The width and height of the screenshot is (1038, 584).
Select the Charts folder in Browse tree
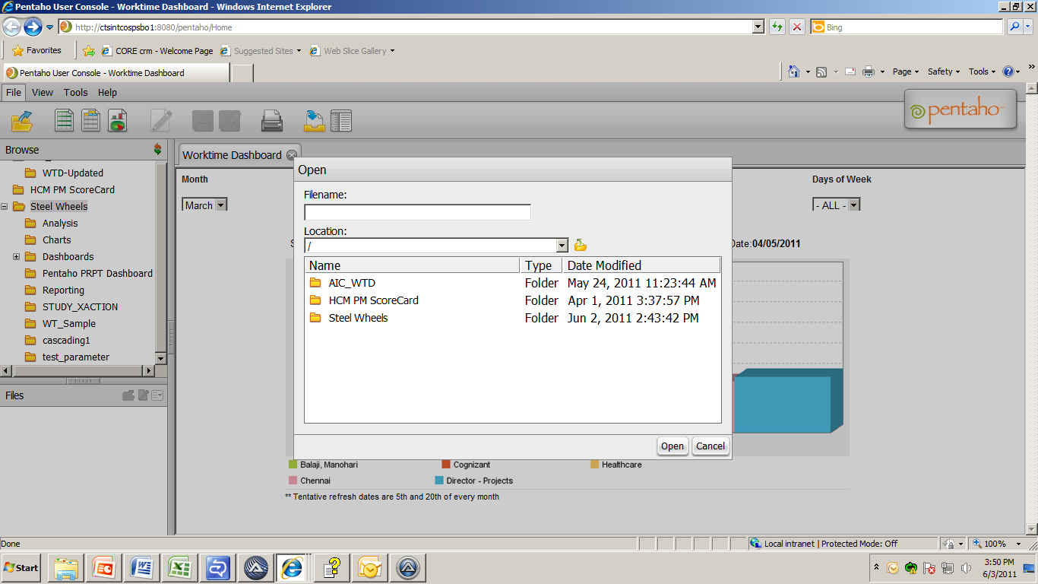tap(56, 240)
